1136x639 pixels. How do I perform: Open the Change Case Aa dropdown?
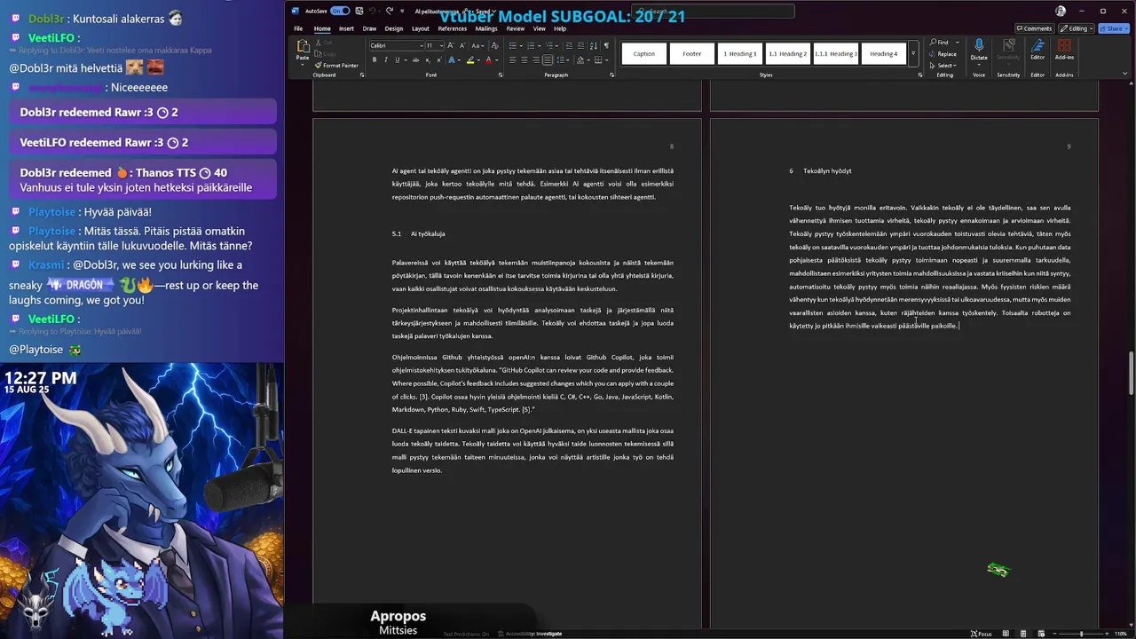pyautogui.click(x=477, y=45)
